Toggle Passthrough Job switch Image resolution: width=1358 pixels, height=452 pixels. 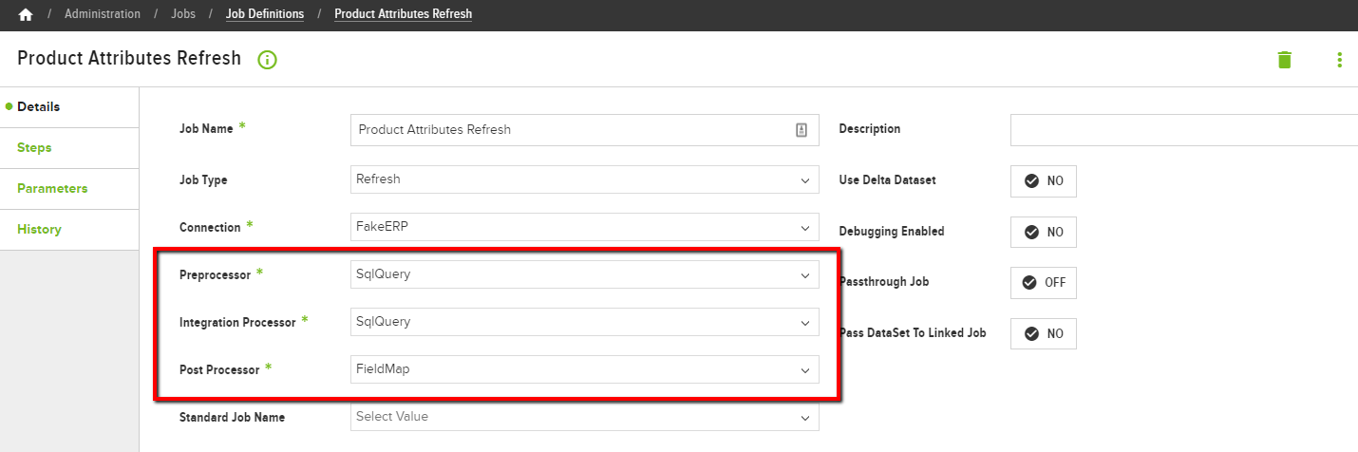1044,283
